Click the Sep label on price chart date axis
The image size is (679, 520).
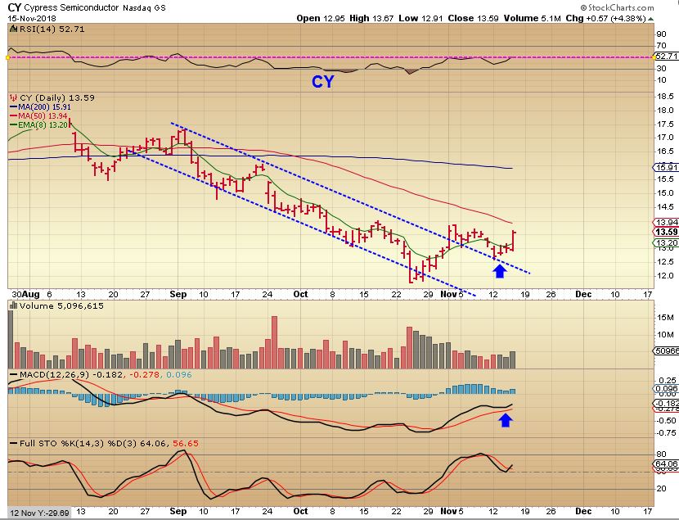click(x=178, y=294)
